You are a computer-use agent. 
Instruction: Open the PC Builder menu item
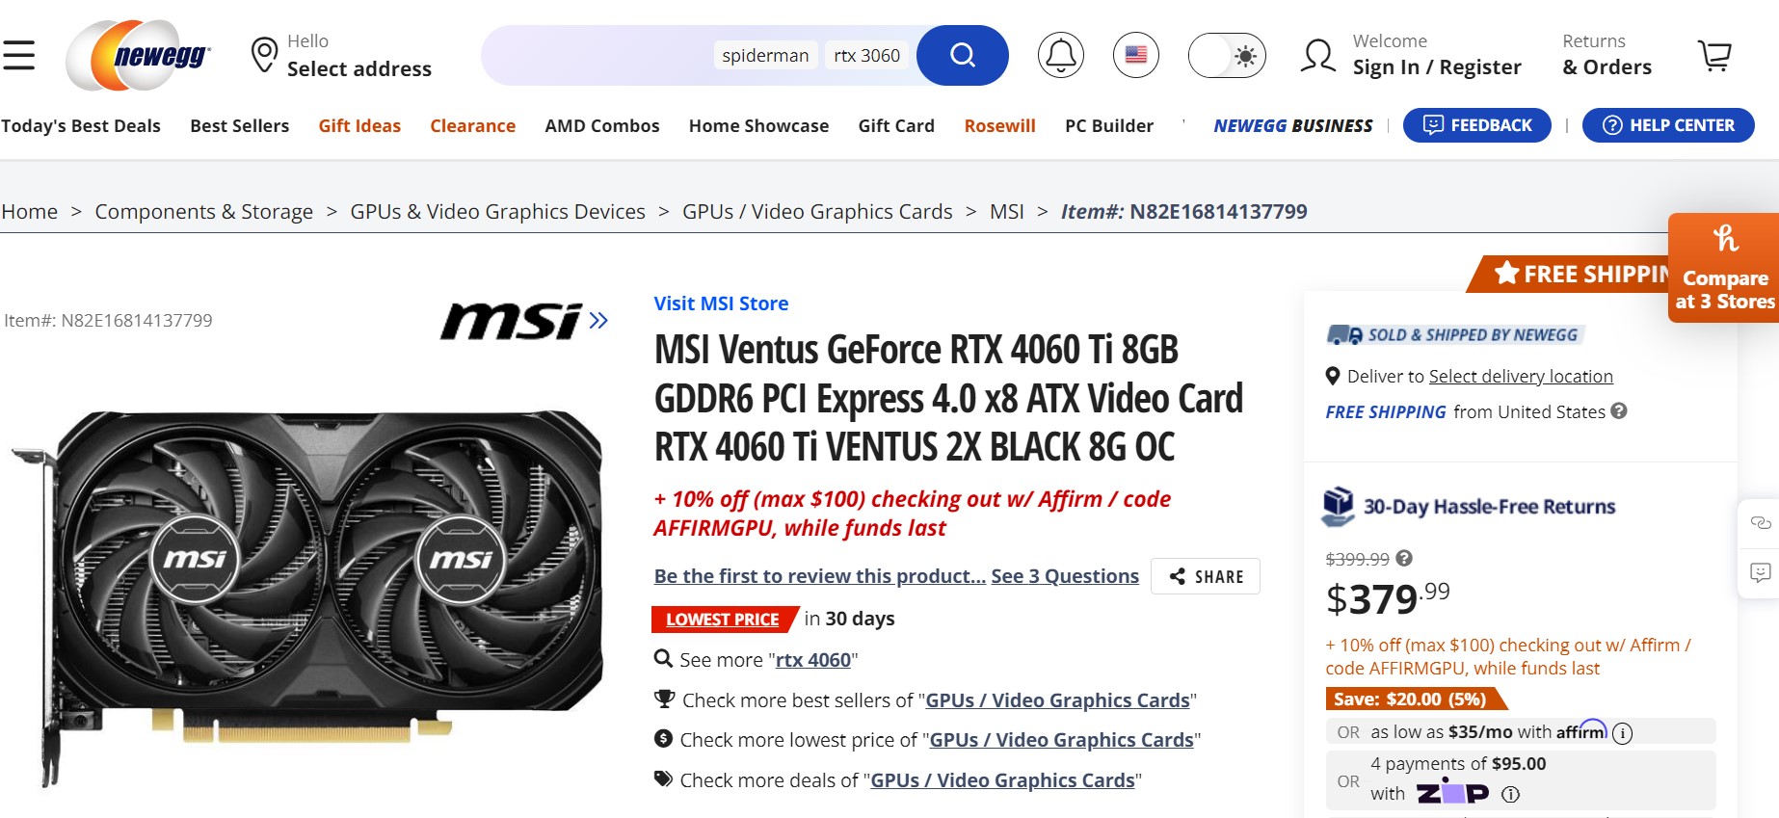pos(1109,125)
